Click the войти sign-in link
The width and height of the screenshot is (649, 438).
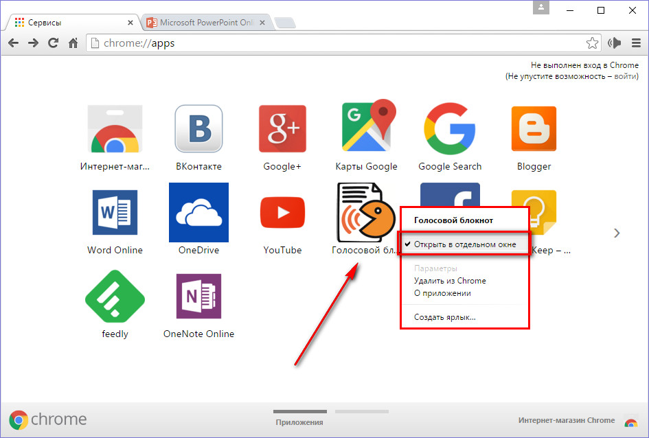pyautogui.click(x=625, y=76)
